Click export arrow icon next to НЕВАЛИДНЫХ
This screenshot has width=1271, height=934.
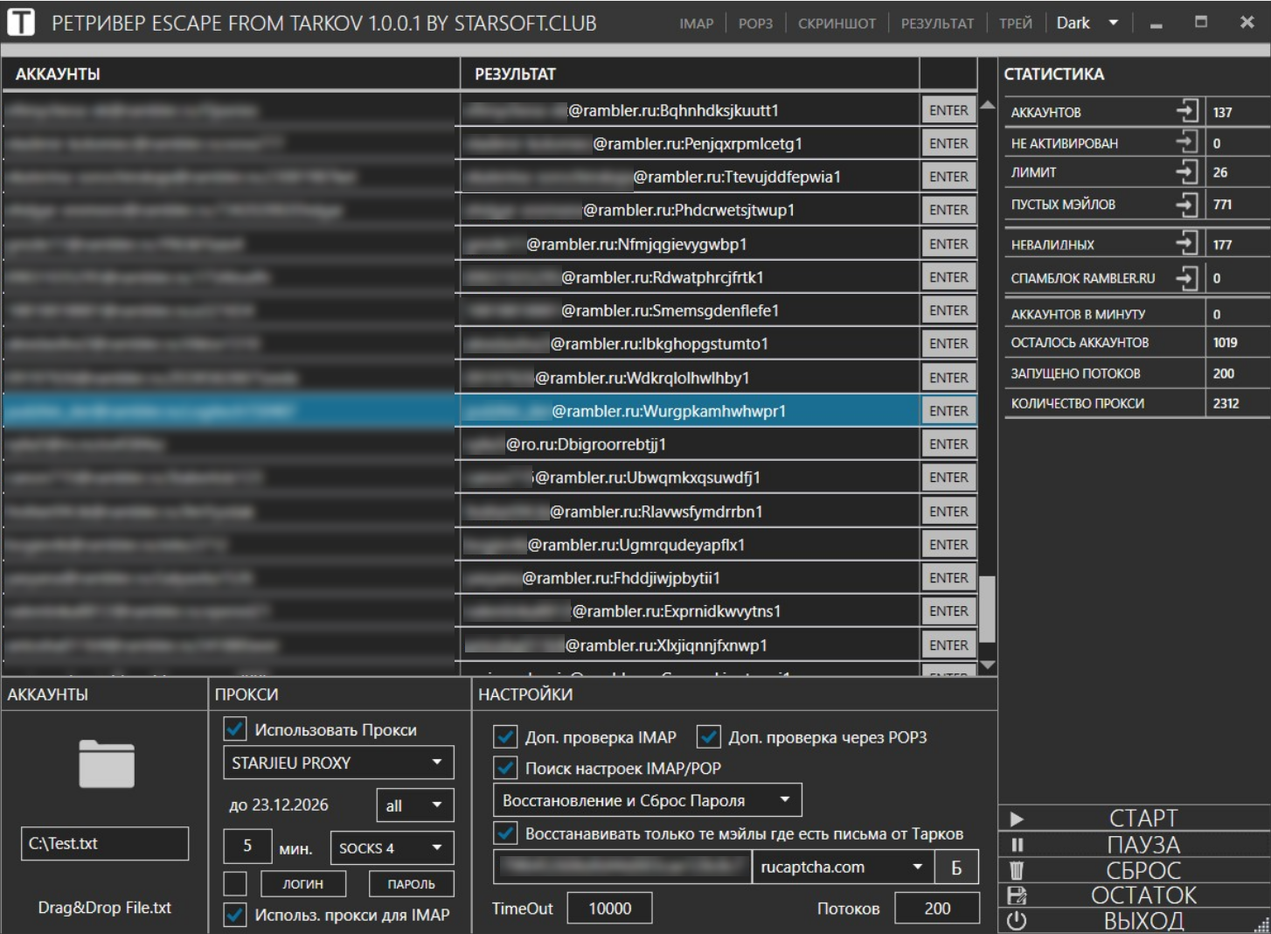[1186, 244]
